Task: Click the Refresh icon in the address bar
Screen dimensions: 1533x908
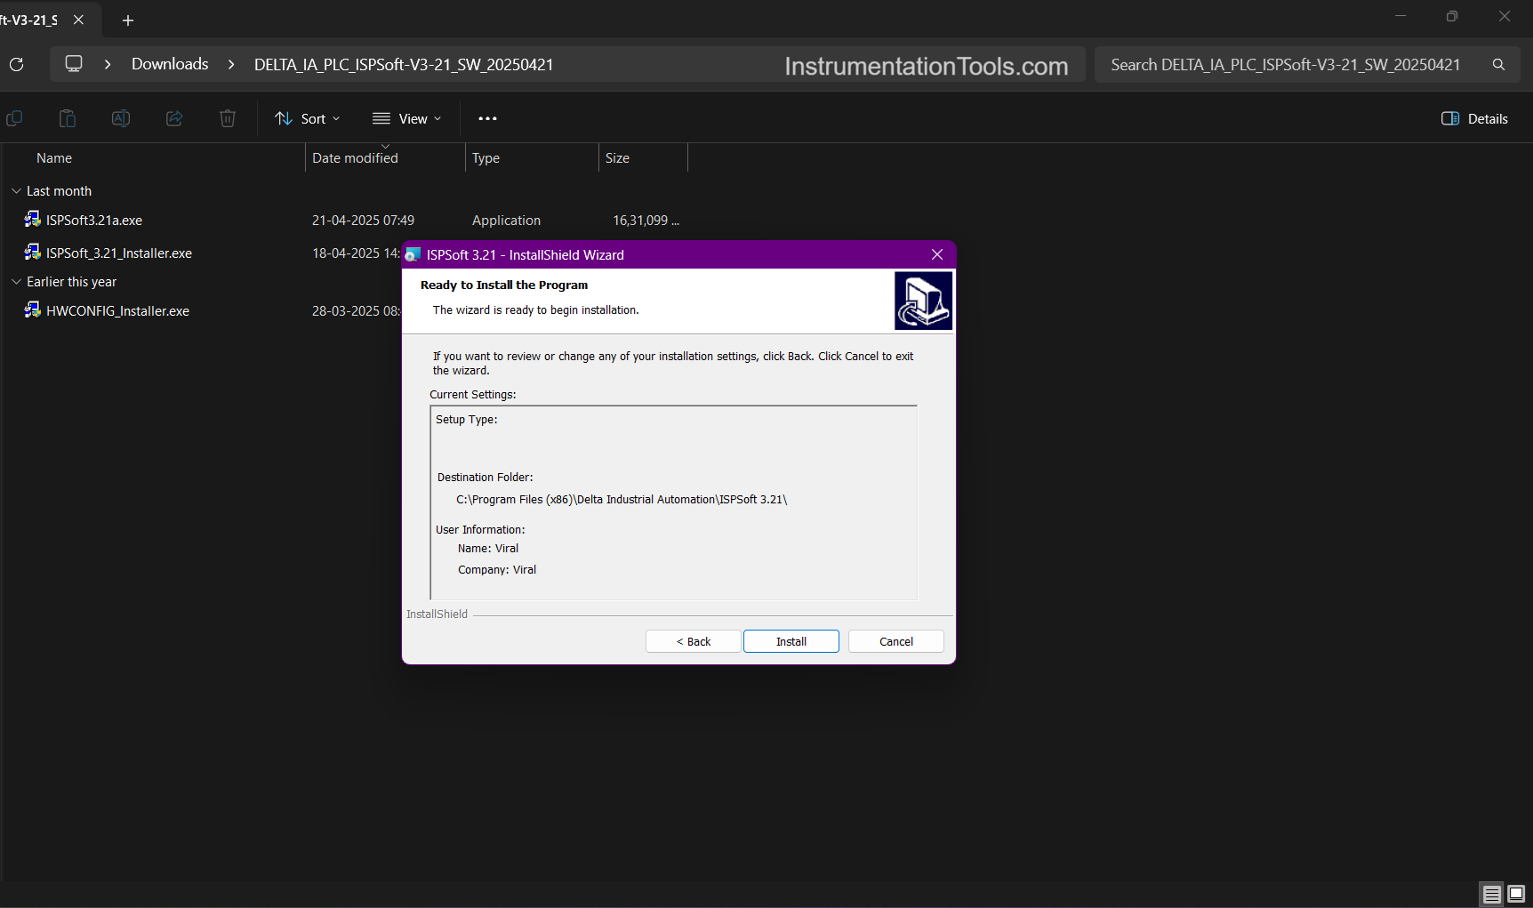Action: pyautogui.click(x=16, y=64)
